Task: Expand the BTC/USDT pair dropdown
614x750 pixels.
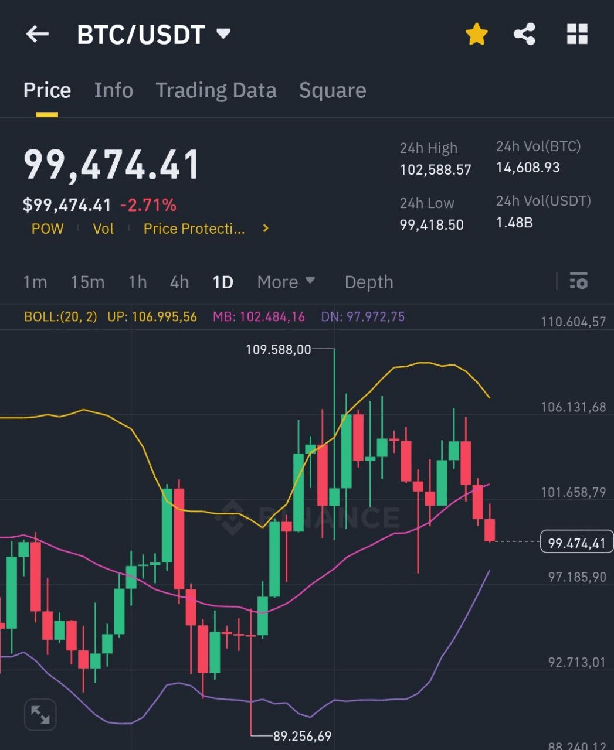Action: (223, 33)
